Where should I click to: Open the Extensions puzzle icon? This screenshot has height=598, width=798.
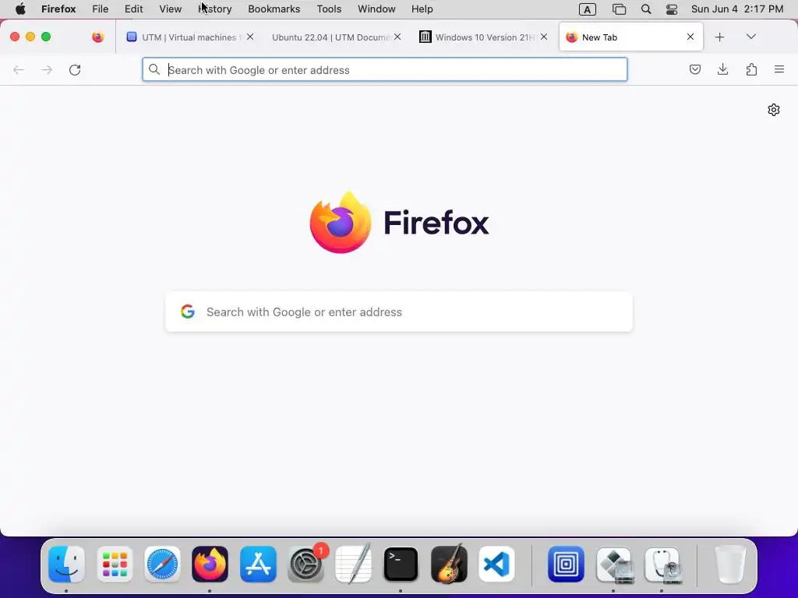[751, 69]
